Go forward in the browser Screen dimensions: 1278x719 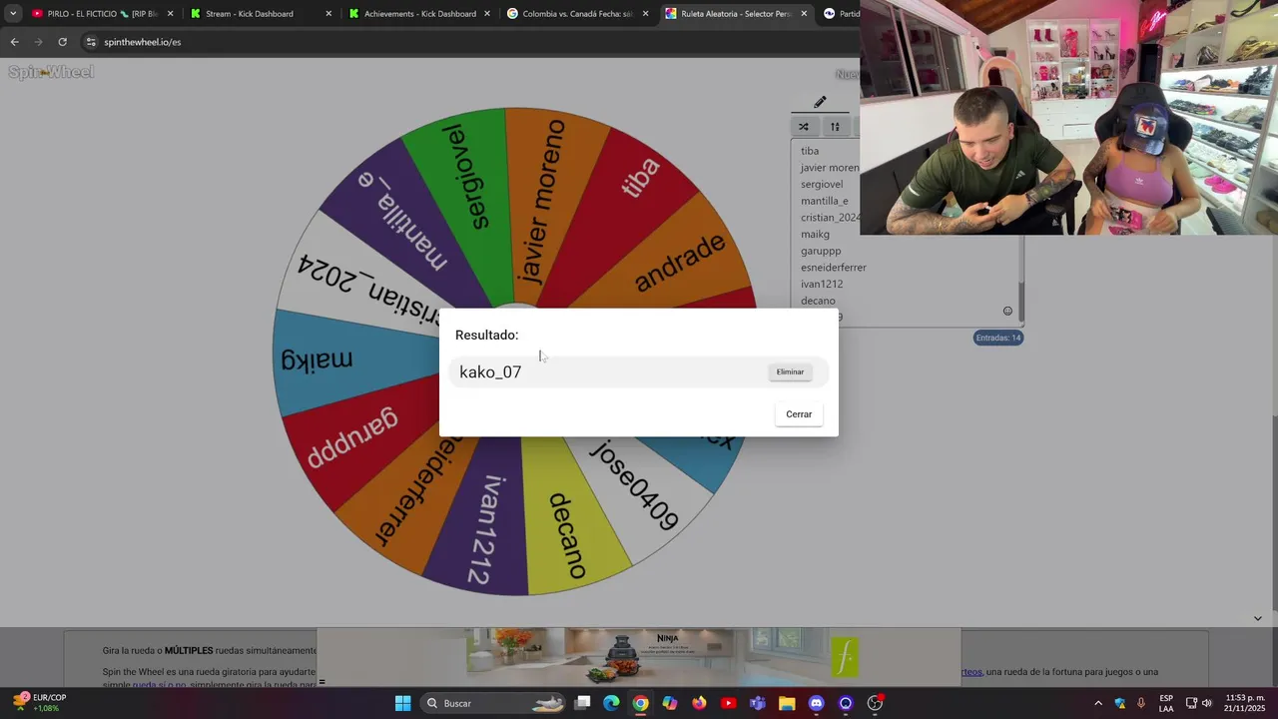point(38,42)
